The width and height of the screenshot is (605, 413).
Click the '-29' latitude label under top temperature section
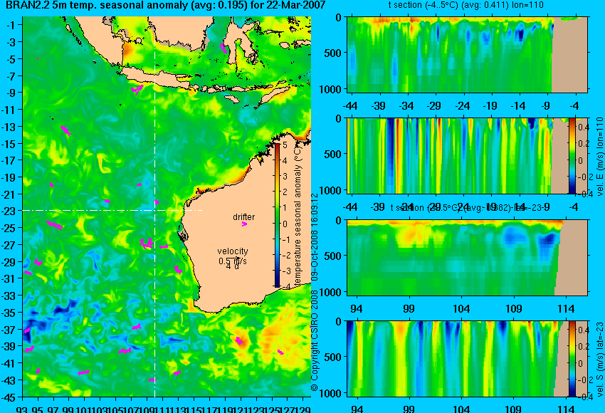434,106
